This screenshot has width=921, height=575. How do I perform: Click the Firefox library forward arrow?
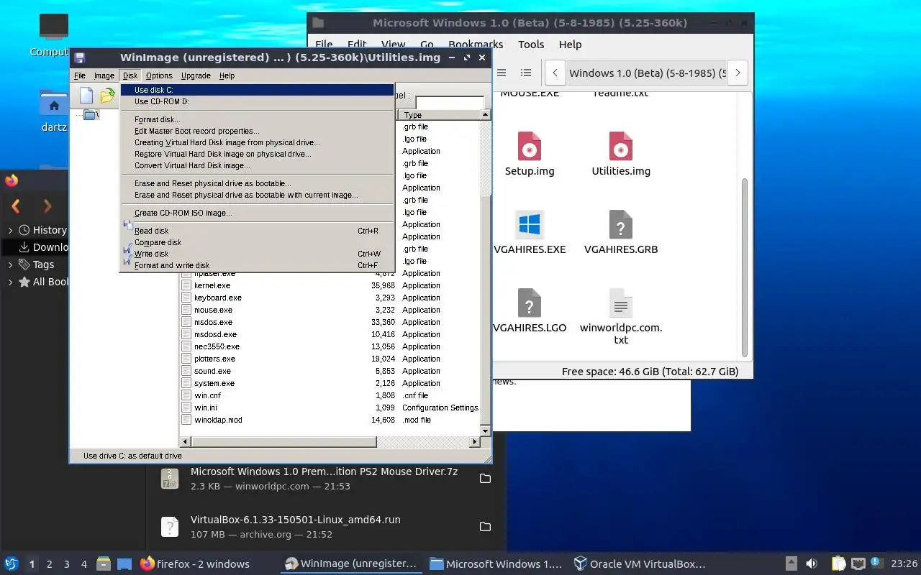pyautogui.click(x=47, y=206)
